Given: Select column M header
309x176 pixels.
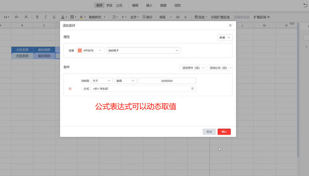Looking at the screenshot, I should tap(264, 26).
